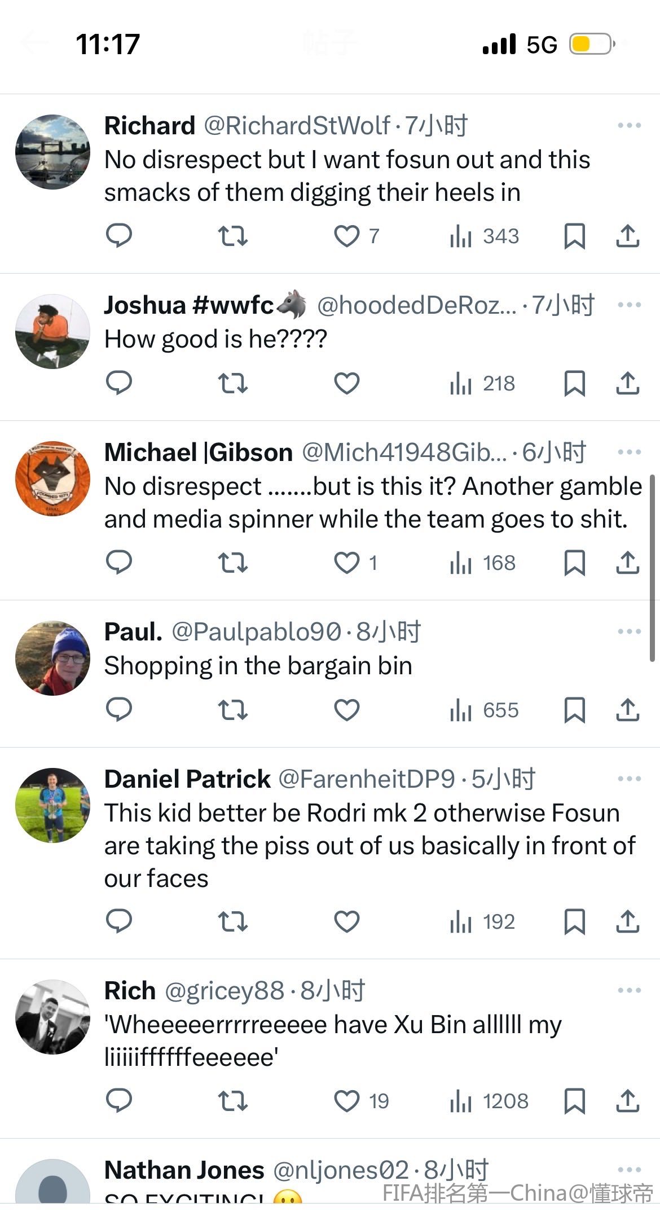The height and width of the screenshot is (1212, 660).
Task: Bookmark Richard's tweet about Fosun
Action: [574, 235]
